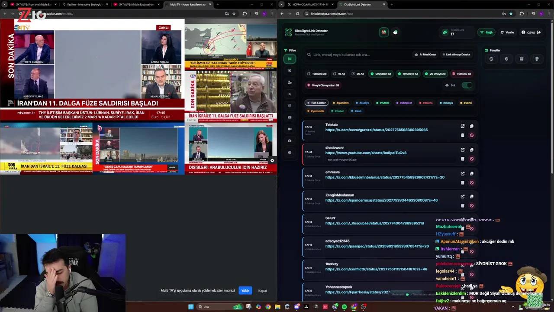Filter by #dunya tag

point(446,103)
